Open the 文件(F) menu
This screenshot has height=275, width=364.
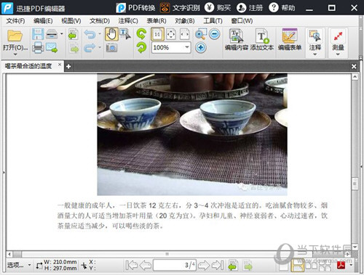coord(15,21)
